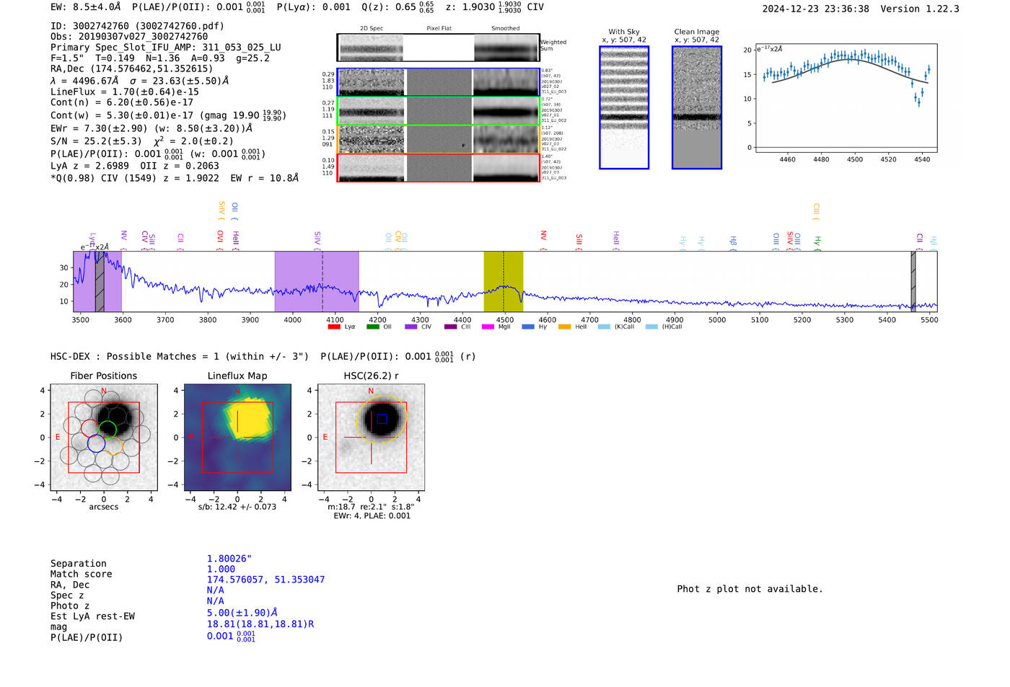Click the s/b: 12.42 +/- 0.073 caption
1010x687 pixels.
237,507
